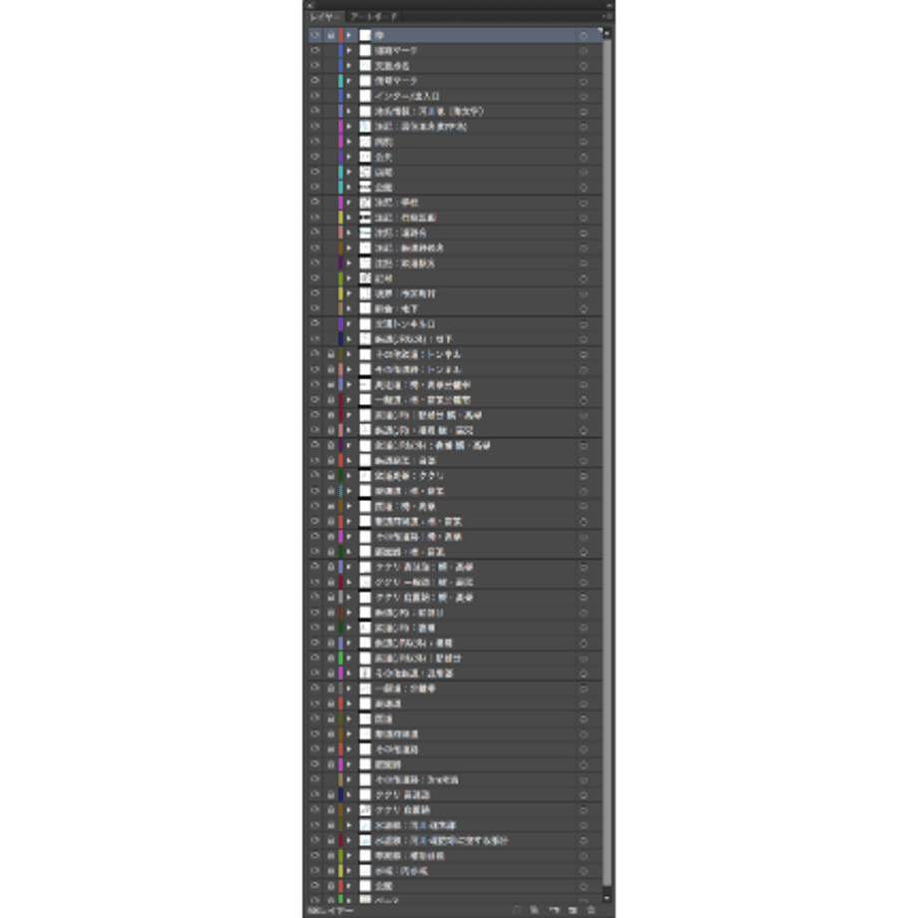Screen dimensions: 918x918
Task: Click the target circle of the 交差点名 layer
Action: pos(583,66)
